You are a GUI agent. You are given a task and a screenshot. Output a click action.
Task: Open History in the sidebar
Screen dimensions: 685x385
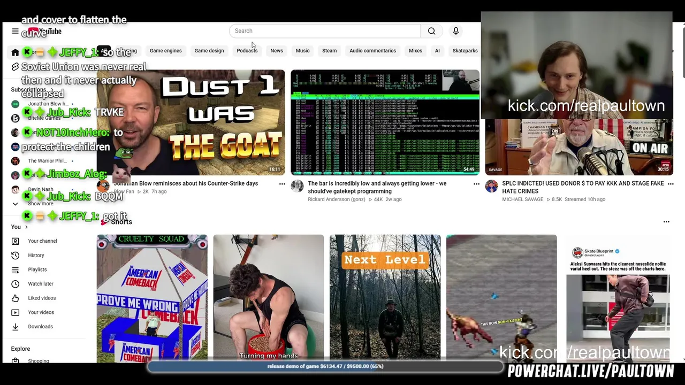[36, 256]
